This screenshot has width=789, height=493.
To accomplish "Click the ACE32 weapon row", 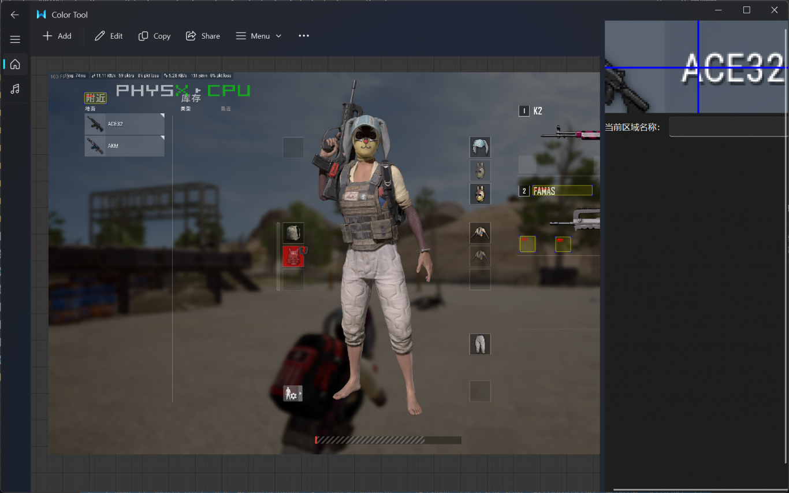I will [124, 124].
